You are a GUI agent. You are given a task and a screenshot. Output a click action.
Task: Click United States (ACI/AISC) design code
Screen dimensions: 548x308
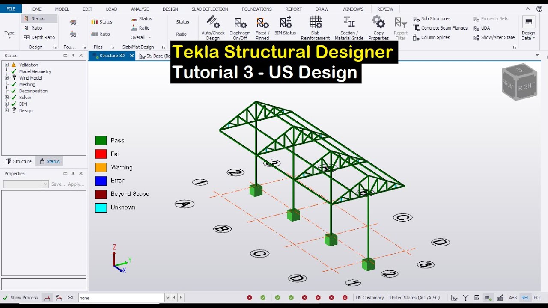click(x=414, y=298)
